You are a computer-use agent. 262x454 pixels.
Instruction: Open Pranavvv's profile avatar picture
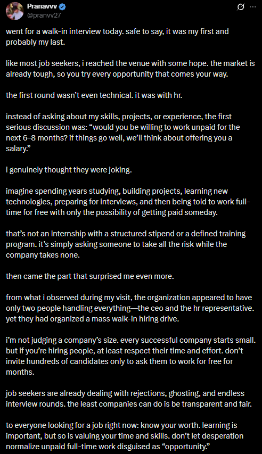[14, 11]
